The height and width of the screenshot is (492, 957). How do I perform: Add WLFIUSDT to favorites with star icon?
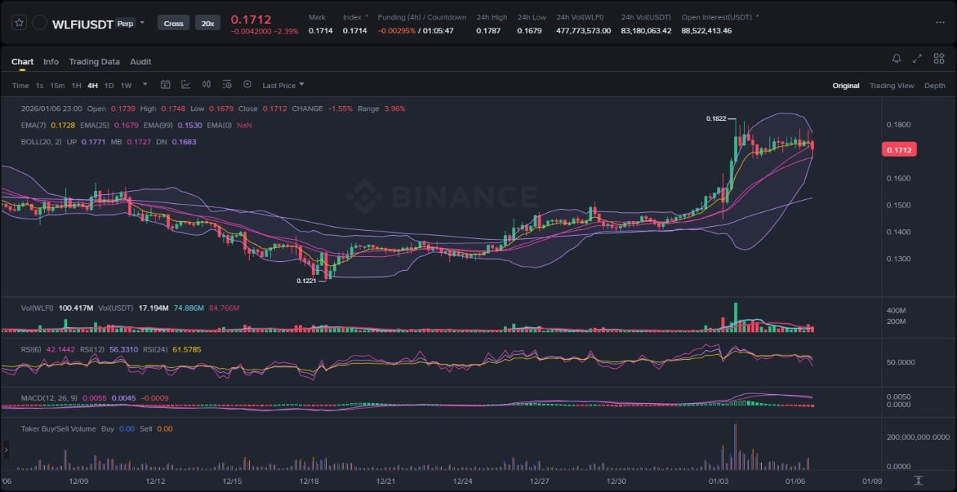19,23
